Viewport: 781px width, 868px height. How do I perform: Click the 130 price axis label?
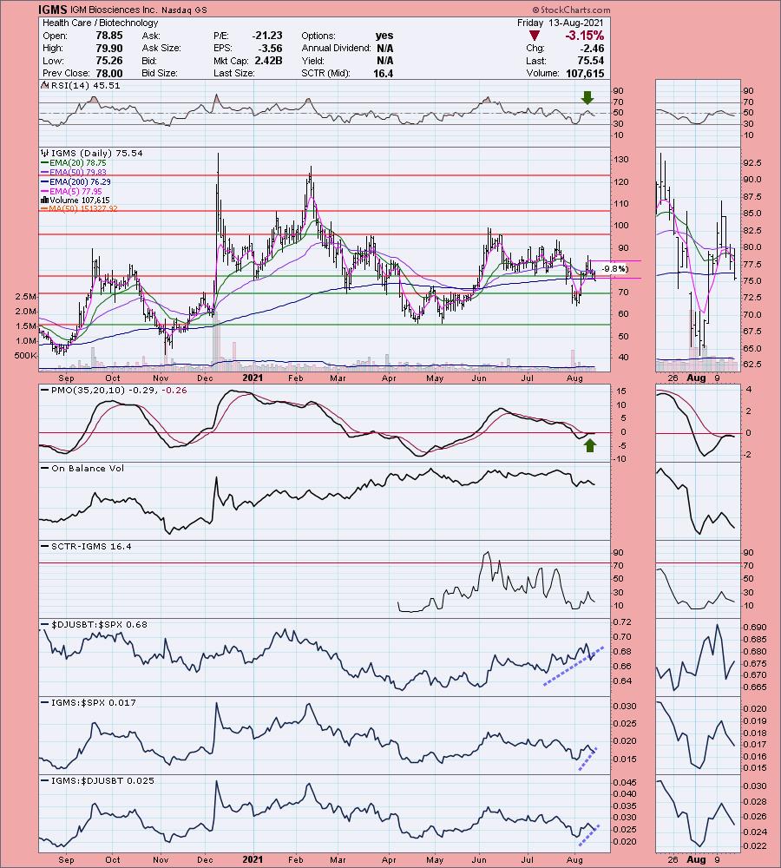pos(621,160)
